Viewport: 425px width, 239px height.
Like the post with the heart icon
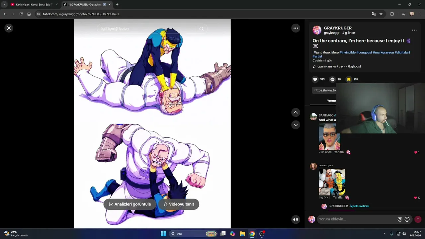pos(315,79)
